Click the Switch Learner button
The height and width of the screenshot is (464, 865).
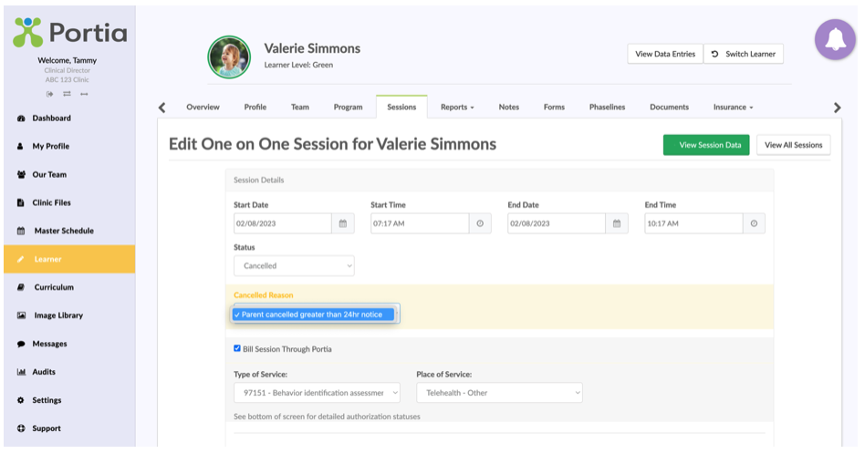tap(744, 54)
